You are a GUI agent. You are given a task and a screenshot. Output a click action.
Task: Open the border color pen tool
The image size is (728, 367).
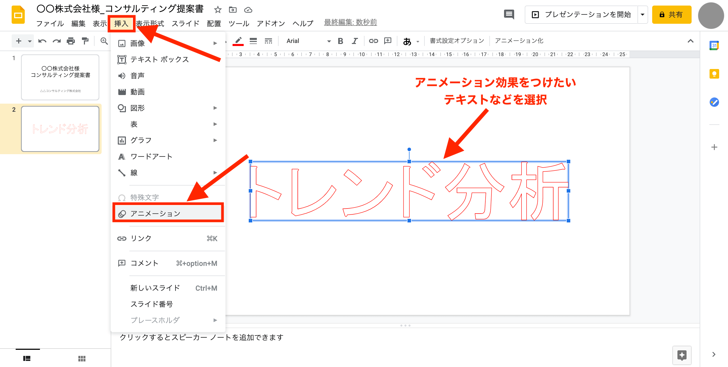tap(238, 41)
